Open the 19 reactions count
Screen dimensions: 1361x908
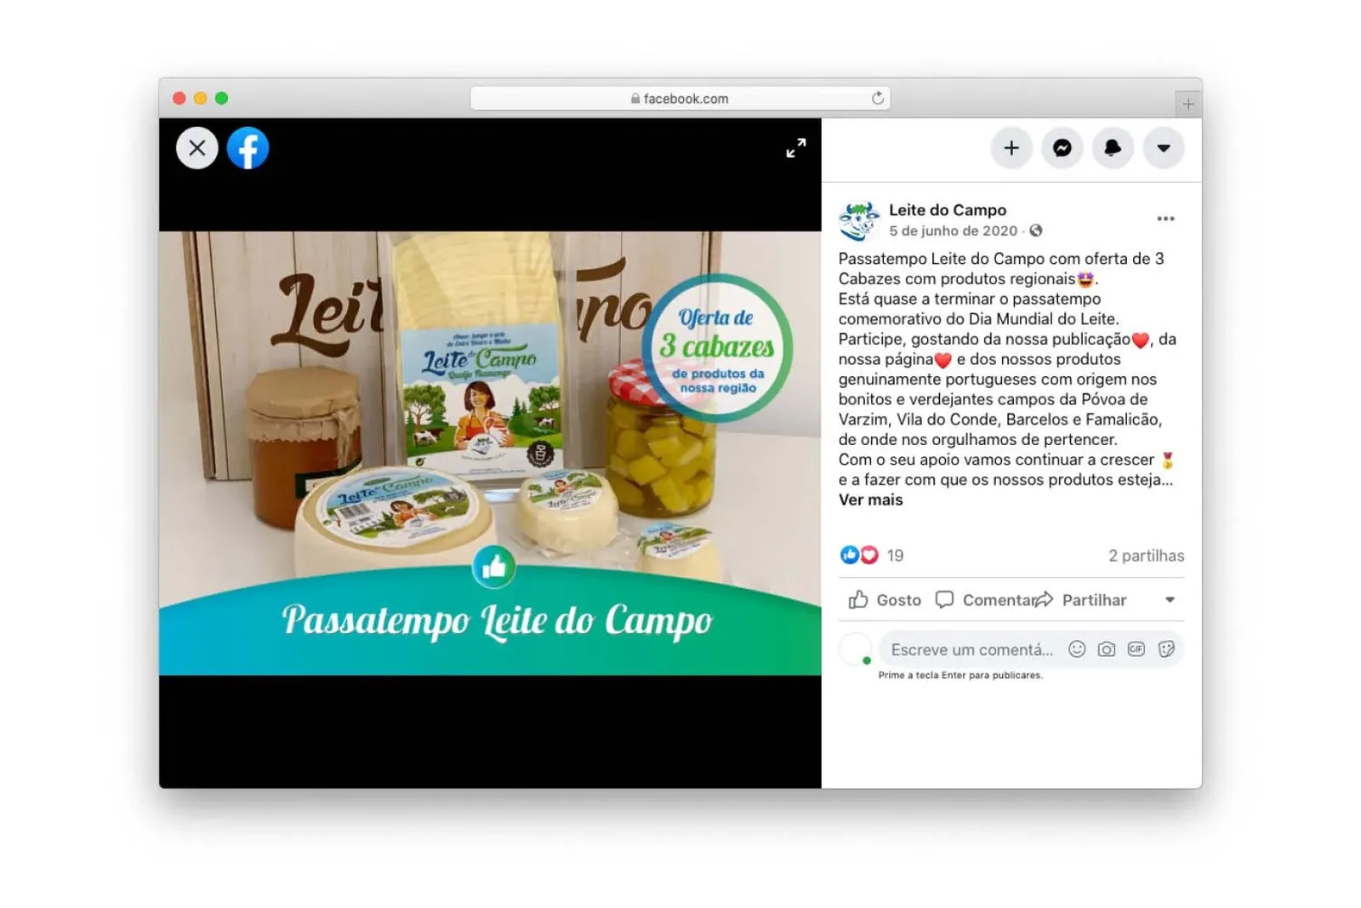click(895, 556)
